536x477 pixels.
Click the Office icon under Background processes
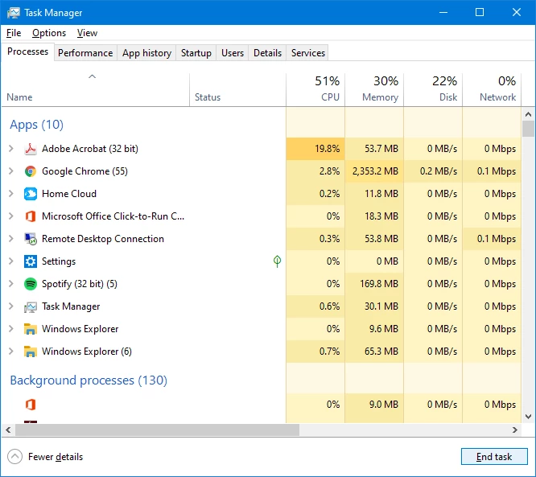pos(31,405)
